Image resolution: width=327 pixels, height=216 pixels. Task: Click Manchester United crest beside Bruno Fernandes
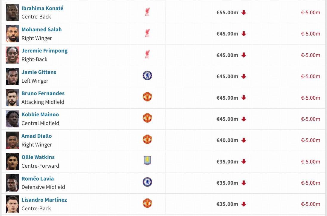coord(147,97)
